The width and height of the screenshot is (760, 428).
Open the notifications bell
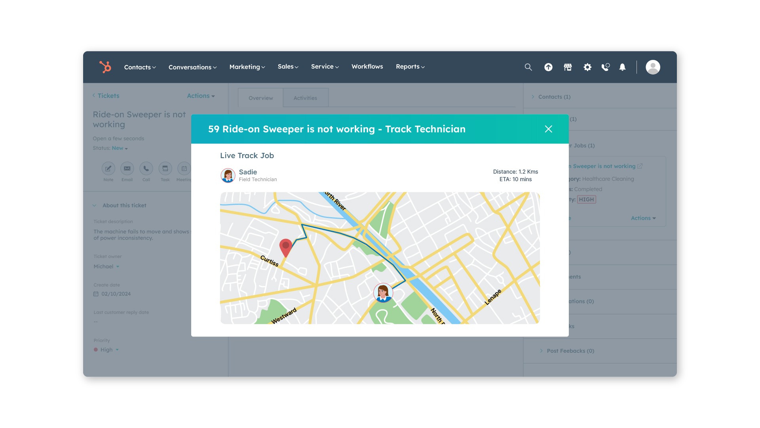point(622,67)
